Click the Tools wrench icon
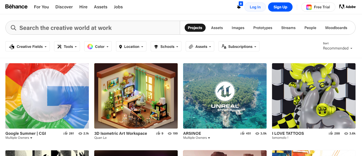Image resolution: width=362 pixels, height=156 pixels. (x=60, y=47)
